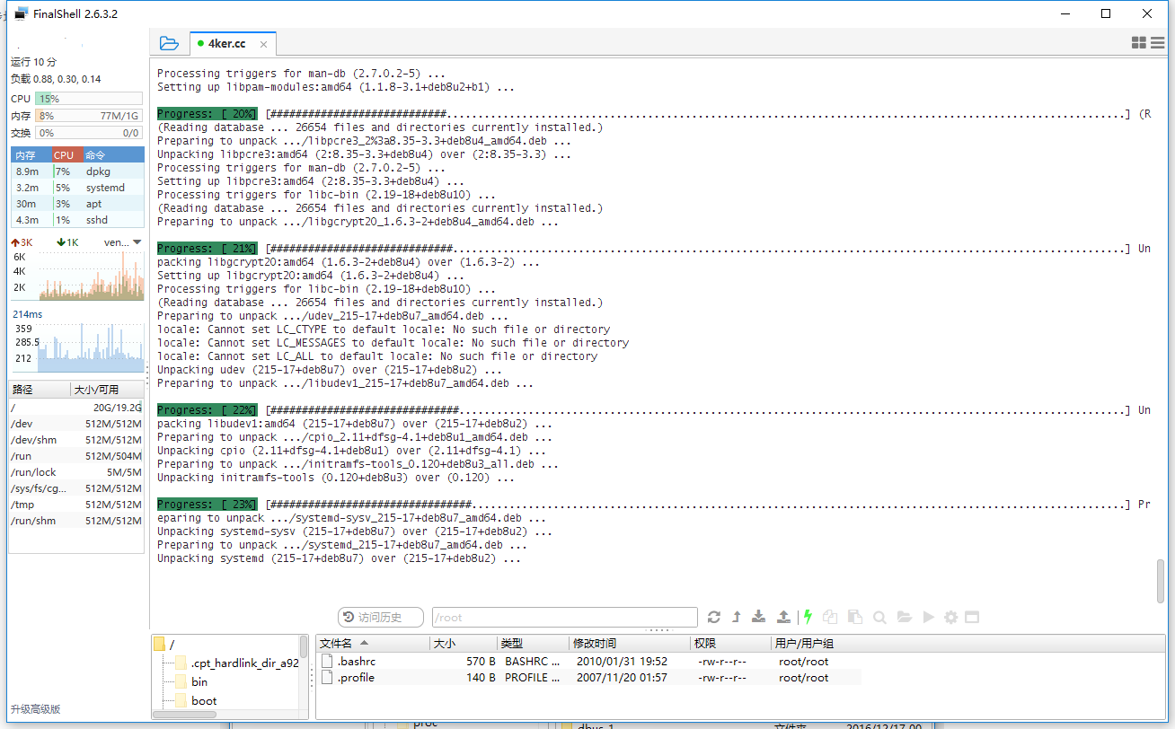Open the connection manager folder icon
1175x729 pixels.
[x=169, y=43]
